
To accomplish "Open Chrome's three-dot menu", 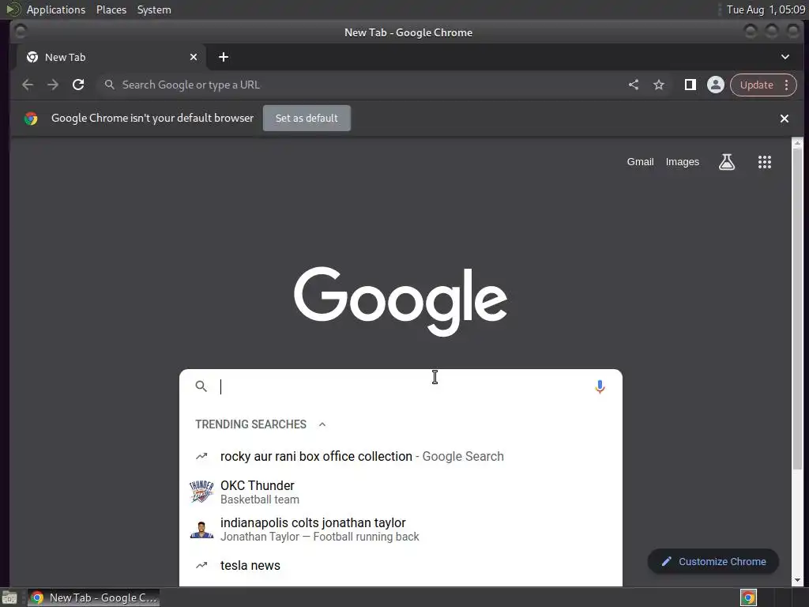I will (x=787, y=85).
